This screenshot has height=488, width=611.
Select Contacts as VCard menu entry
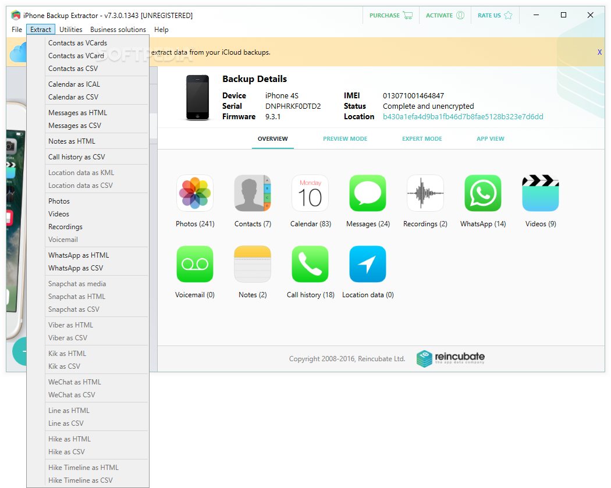click(88, 56)
